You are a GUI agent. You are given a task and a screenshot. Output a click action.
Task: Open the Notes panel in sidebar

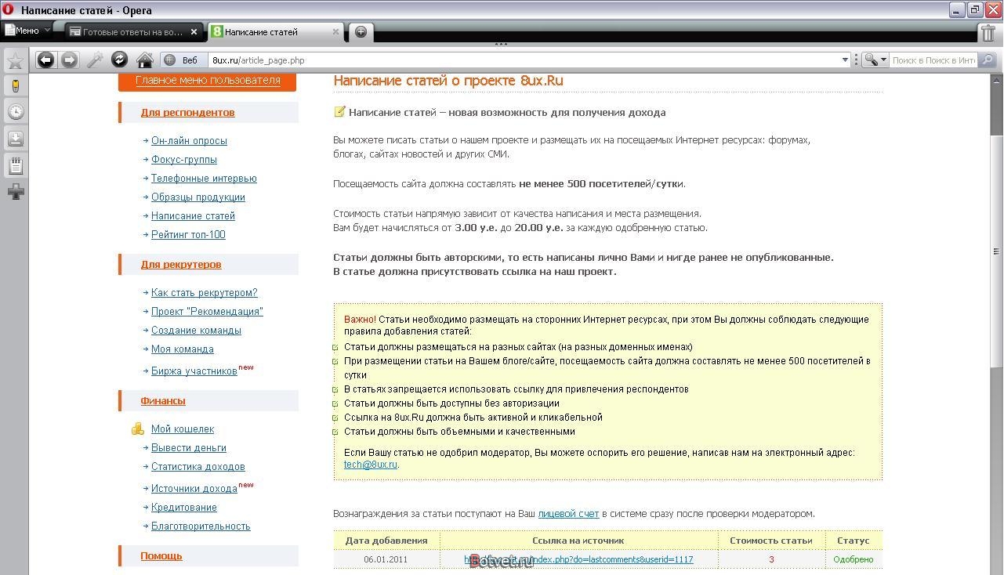(x=15, y=165)
